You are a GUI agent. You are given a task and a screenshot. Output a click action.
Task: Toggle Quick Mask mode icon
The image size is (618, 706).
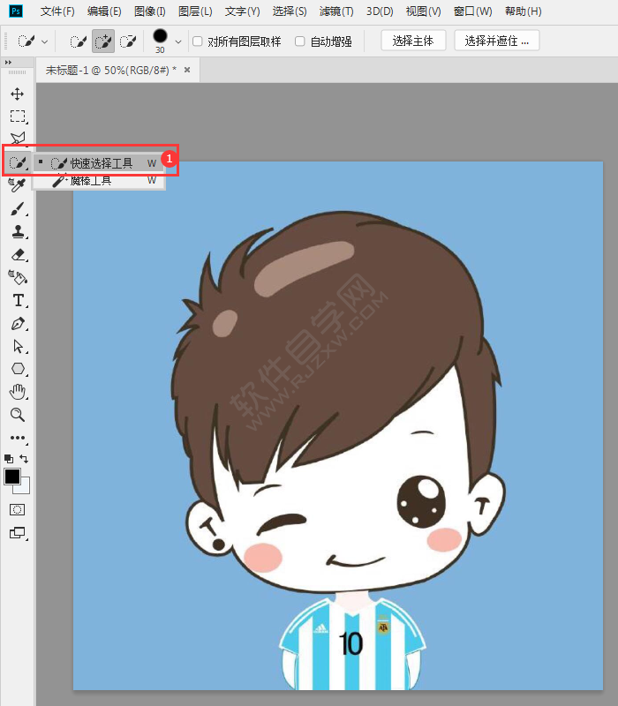tap(17, 510)
